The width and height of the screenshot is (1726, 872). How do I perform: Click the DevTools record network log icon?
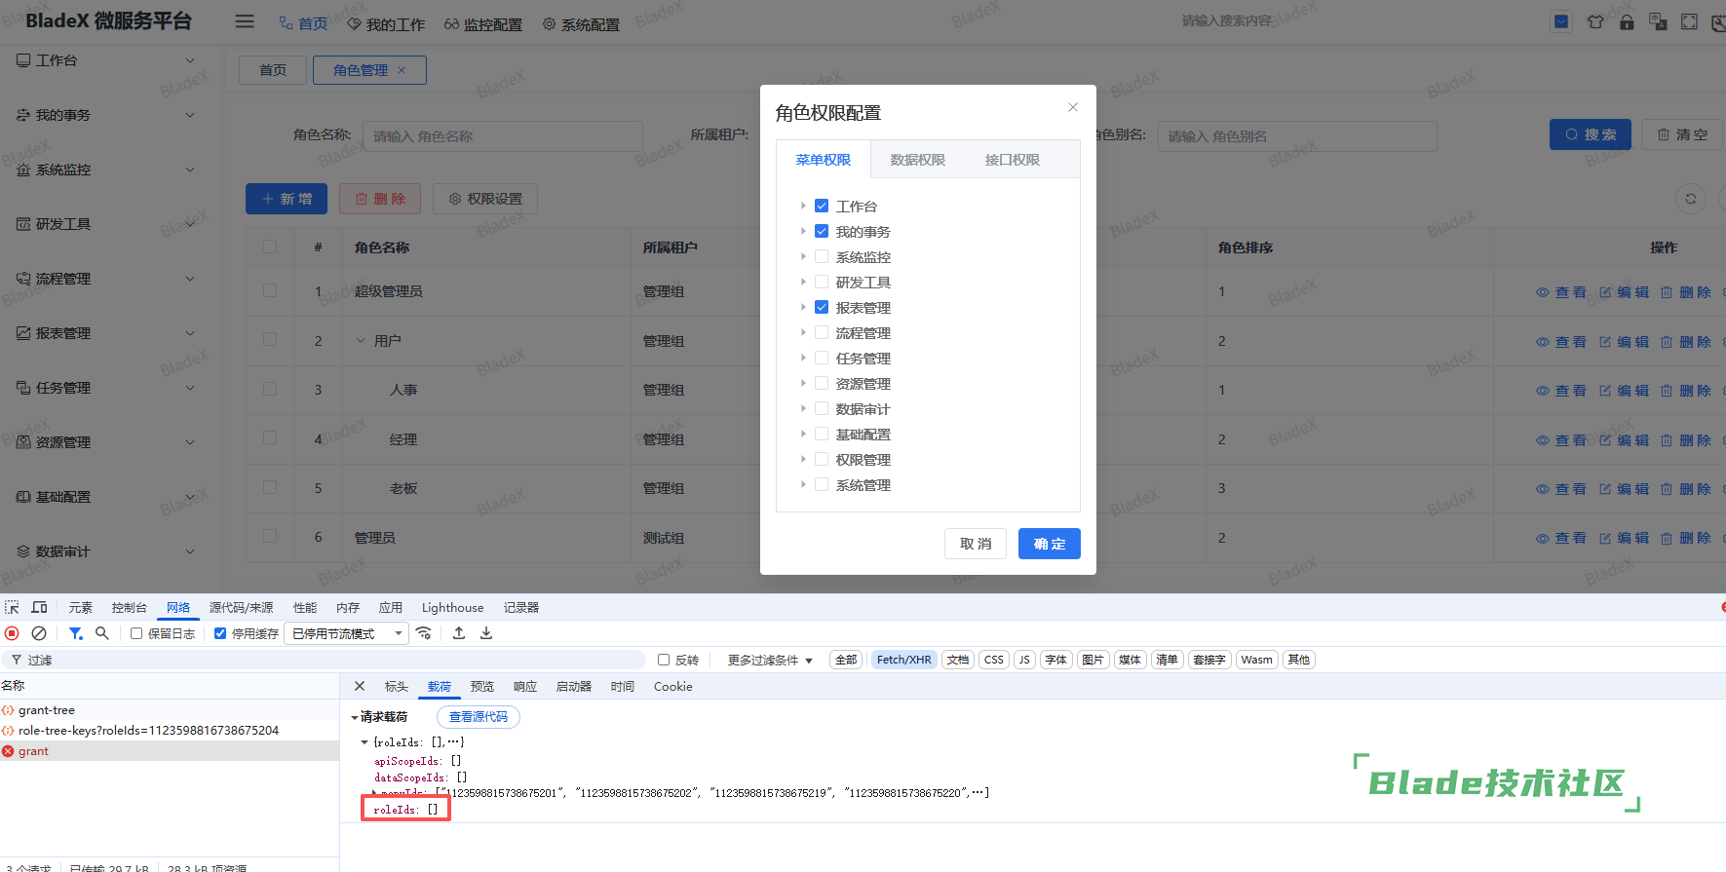pyautogui.click(x=12, y=633)
